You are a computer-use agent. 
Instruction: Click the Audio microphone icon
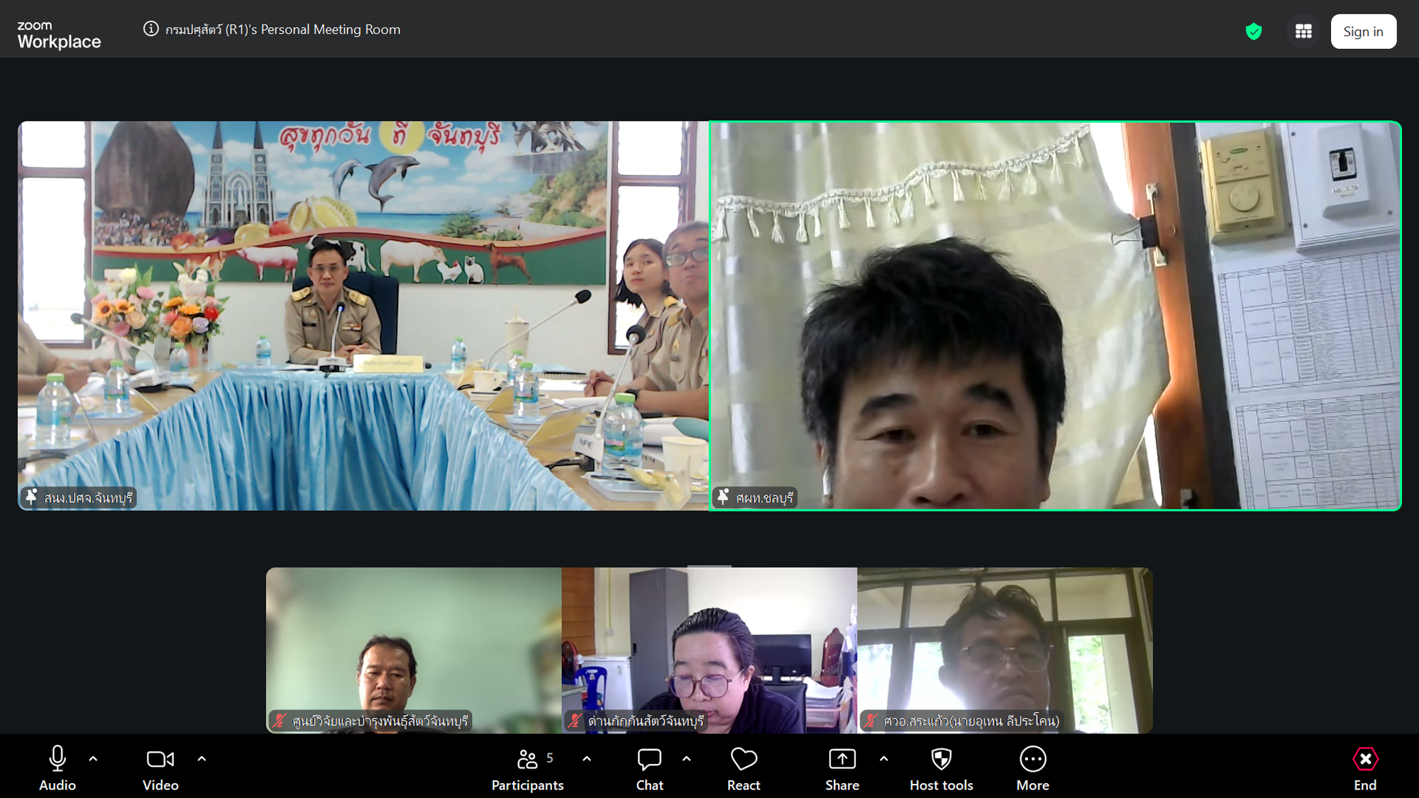[x=57, y=759]
